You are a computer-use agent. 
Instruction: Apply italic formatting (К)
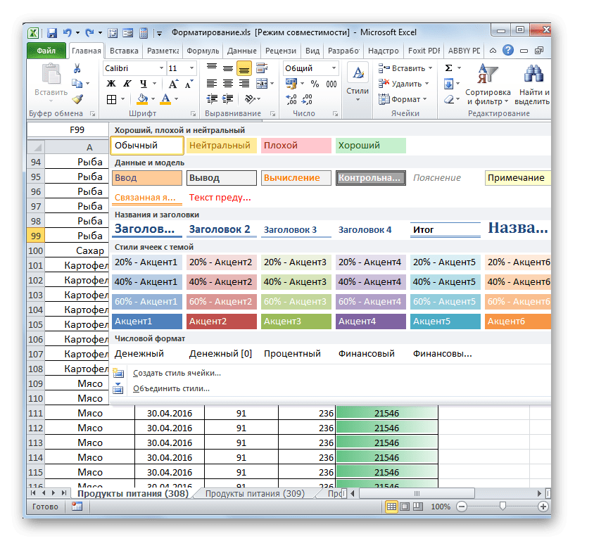pos(127,84)
